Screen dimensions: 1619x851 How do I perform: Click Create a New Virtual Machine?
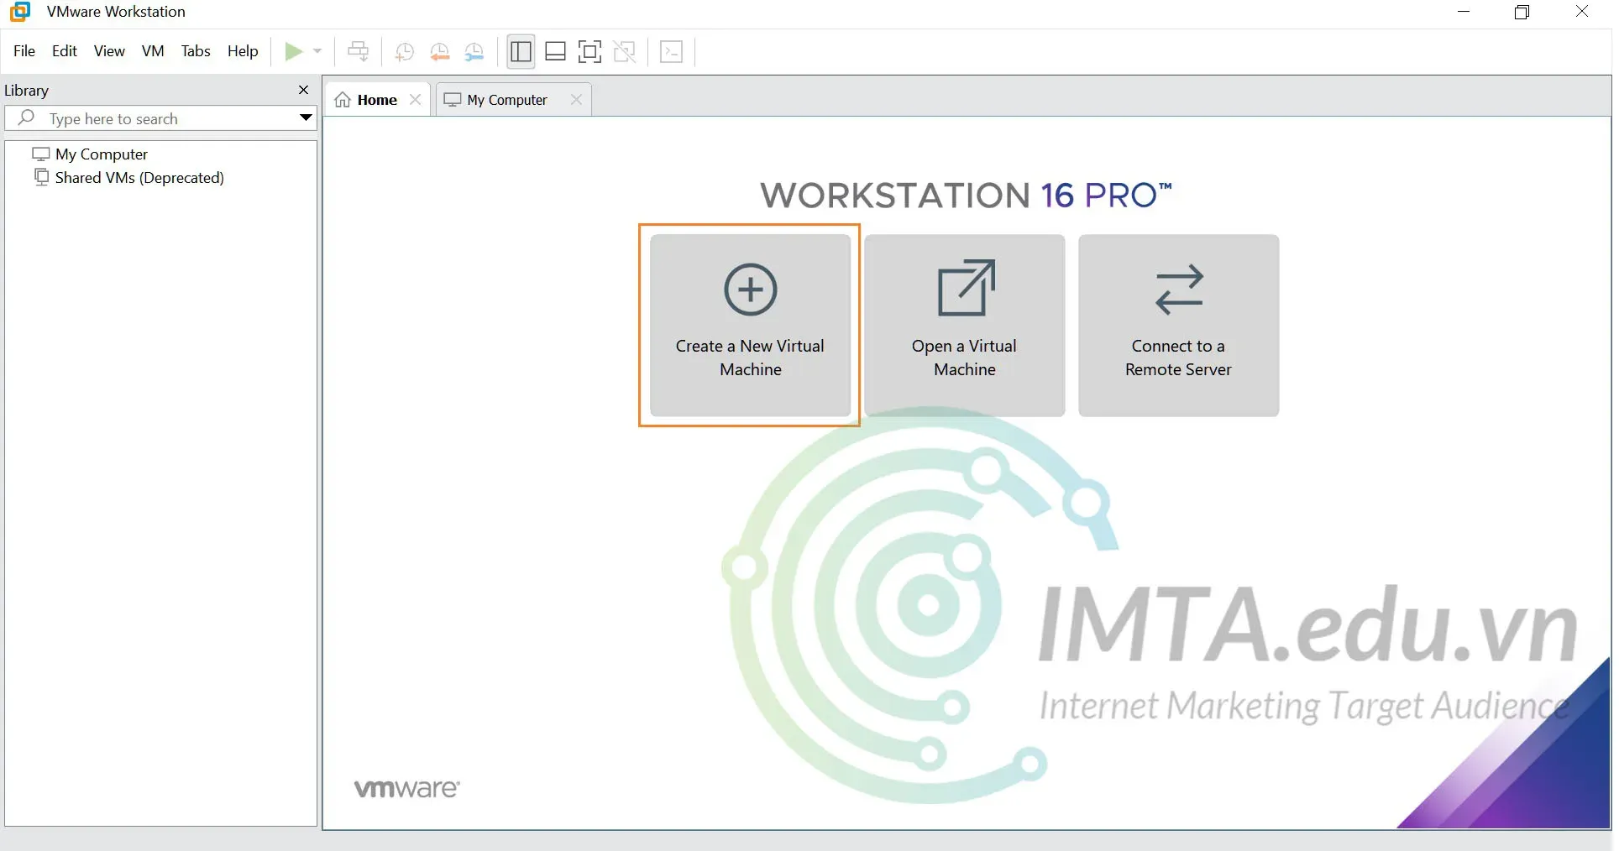click(x=750, y=326)
